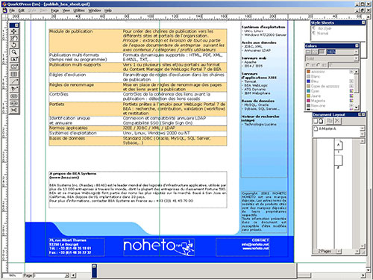Click the Text color icon in Colors palette
Viewport: 373px width, 280px height.
pos(315,52)
